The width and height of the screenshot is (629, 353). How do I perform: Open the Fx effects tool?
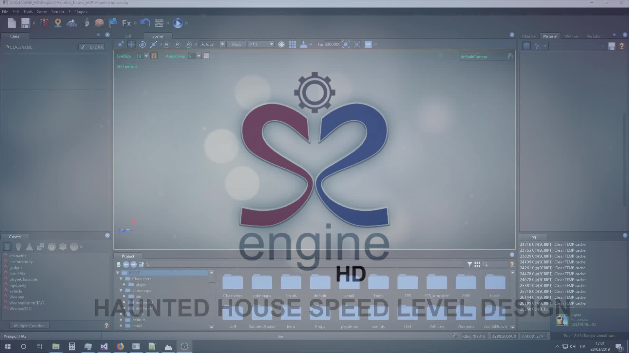click(x=126, y=23)
